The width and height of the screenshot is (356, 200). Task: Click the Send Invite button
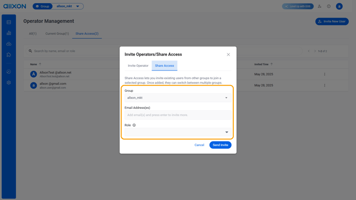click(220, 145)
